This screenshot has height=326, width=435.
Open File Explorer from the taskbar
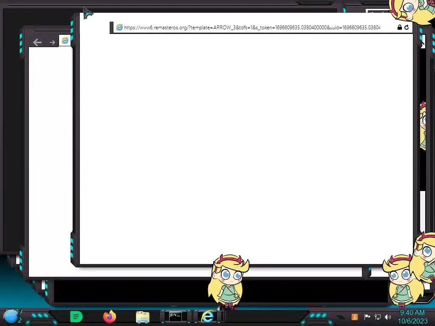tap(143, 317)
